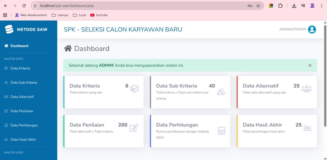Click the cubes icon beside sidebar Data Sub Kriteria

[6, 82]
